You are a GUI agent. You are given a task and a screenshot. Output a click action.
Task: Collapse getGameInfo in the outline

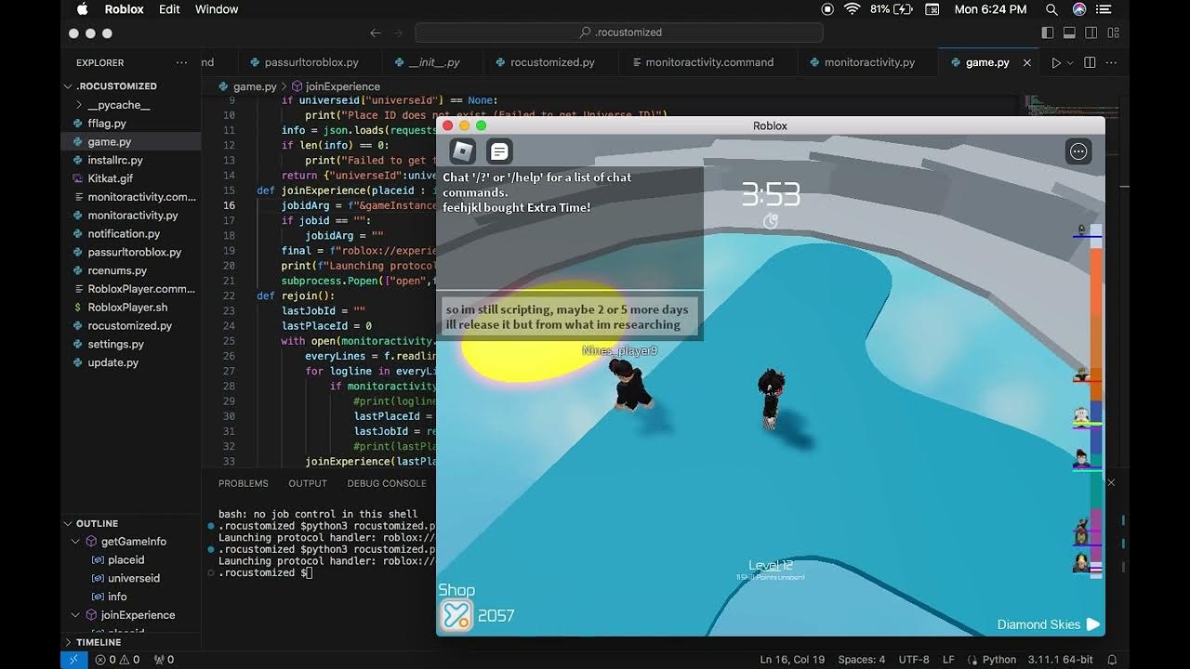coord(77,542)
